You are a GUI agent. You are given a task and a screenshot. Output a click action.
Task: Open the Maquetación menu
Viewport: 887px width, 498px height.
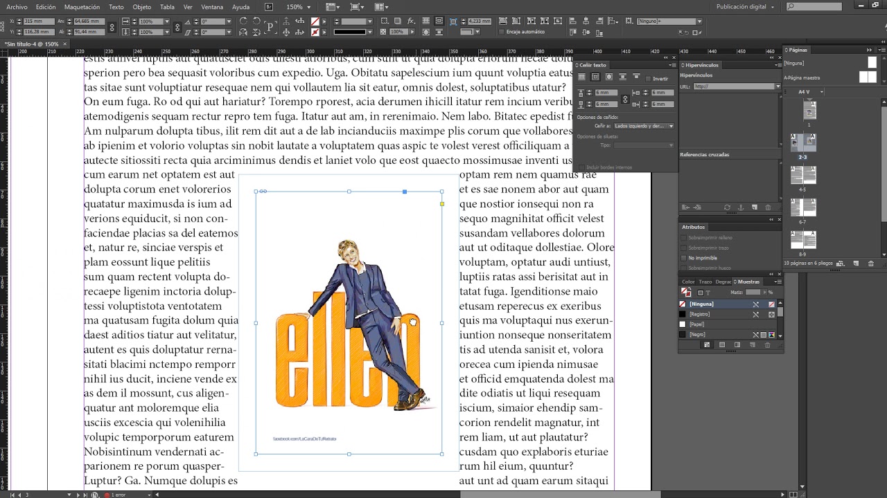click(x=82, y=7)
